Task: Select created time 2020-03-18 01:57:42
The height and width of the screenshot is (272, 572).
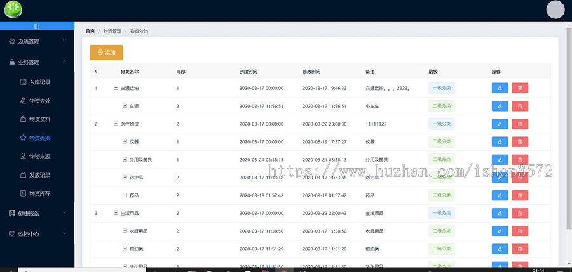Action: 261,195
